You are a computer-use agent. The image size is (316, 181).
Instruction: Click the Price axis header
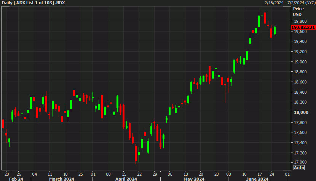point(298,9)
